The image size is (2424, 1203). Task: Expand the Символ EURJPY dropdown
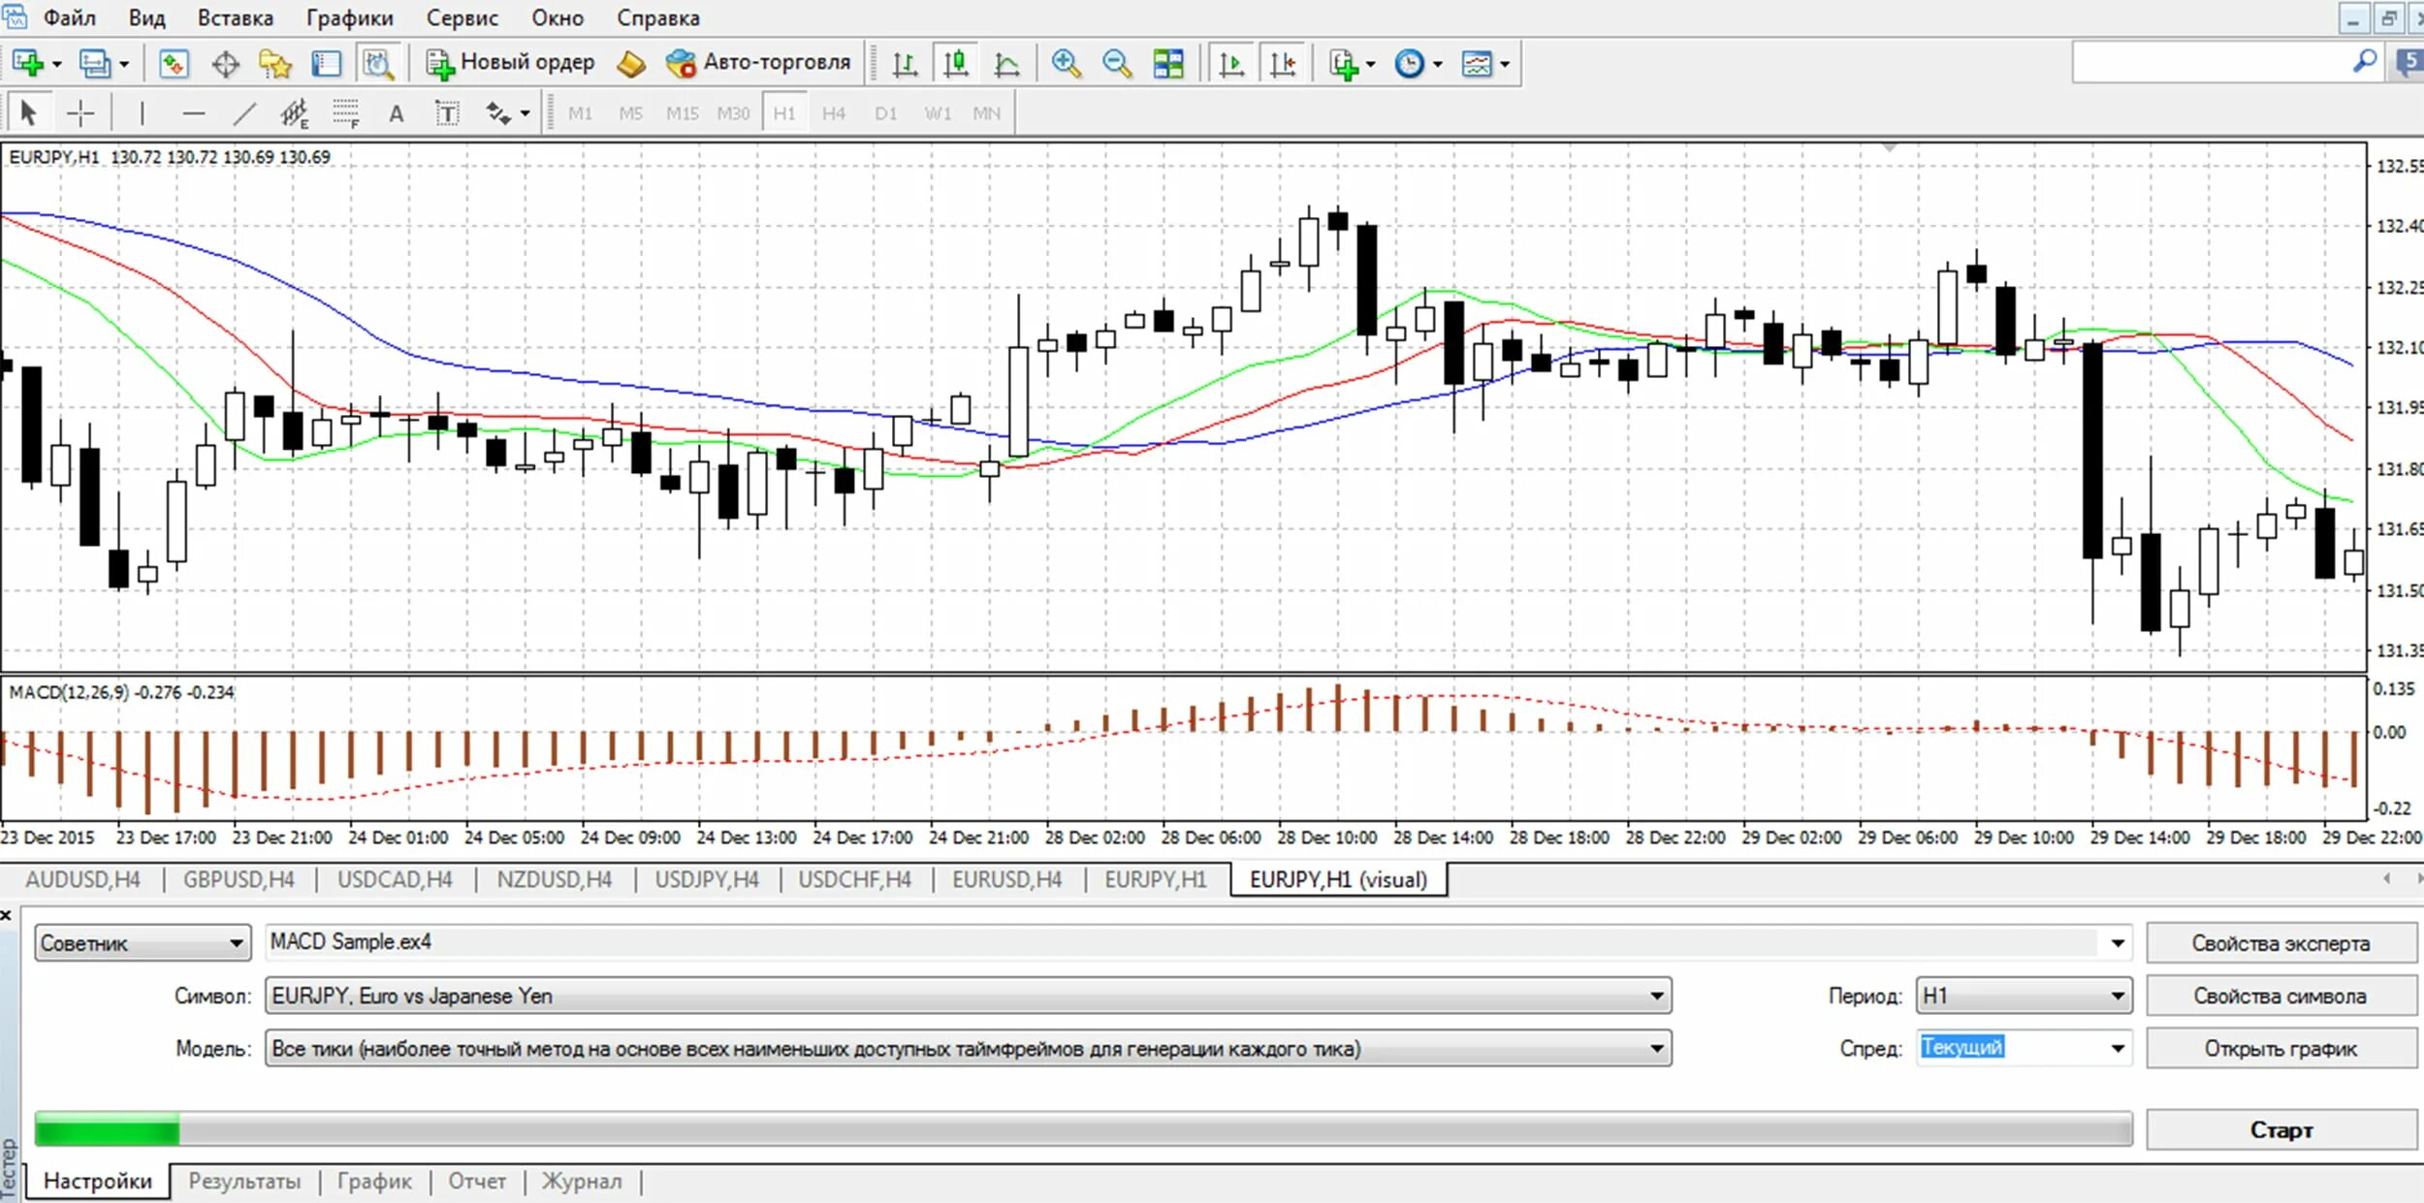1656,996
